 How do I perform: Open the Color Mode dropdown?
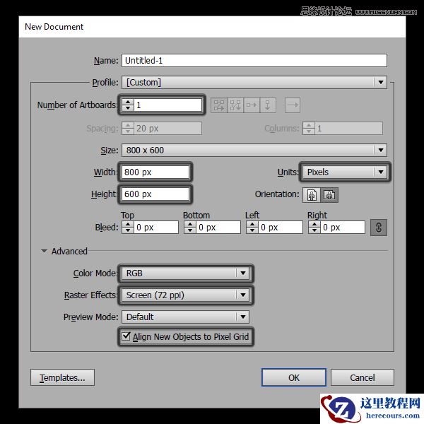tap(185, 273)
